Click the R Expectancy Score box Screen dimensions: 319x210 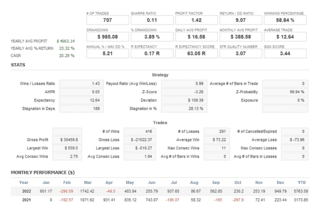point(197,54)
